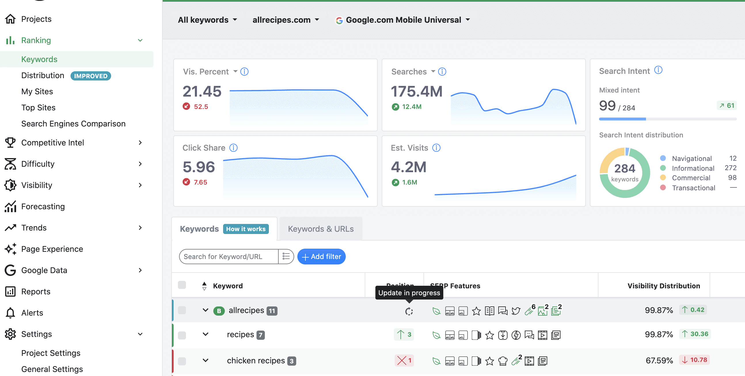The height and width of the screenshot is (376, 745).
Task: Switch to the Keywords & URLs tab
Action: pyautogui.click(x=321, y=229)
